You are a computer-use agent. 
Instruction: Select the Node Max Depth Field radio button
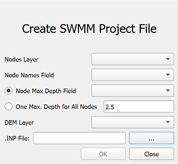coord(8,91)
